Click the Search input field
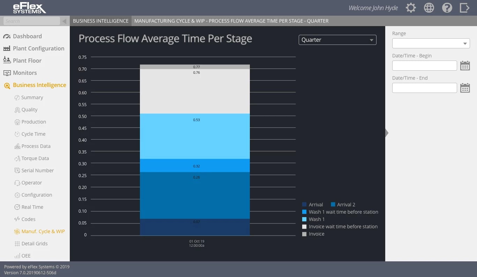 pos(31,21)
